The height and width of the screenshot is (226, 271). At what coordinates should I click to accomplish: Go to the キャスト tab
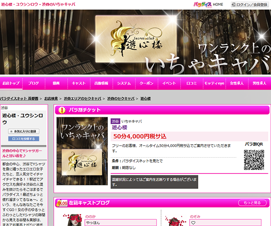pyautogui.click(x=79, y=83)
